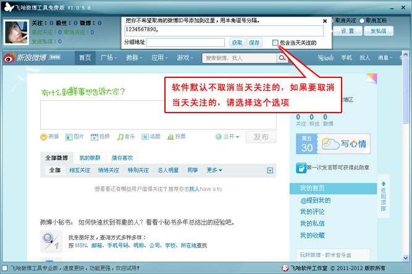Click the 飞哈软件工作室 status icon
This screenshot has height=274, width=412.
click(285, 268)
